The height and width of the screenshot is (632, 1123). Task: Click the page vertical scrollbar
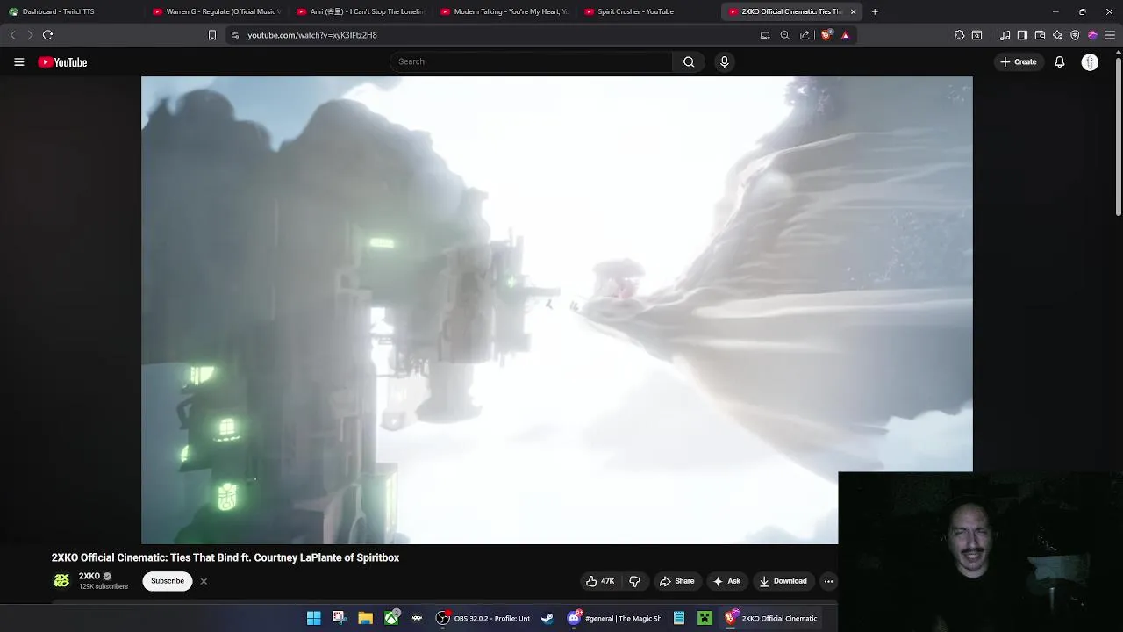(x=1118, y=136)
